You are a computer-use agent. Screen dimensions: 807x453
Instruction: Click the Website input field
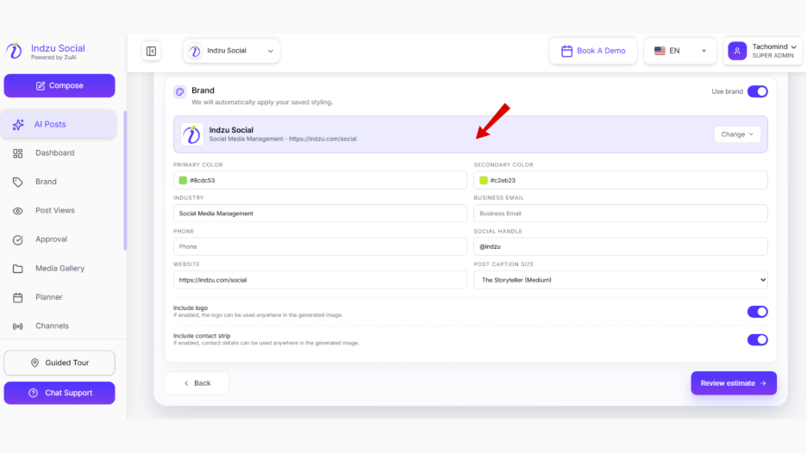pos(320,280)
